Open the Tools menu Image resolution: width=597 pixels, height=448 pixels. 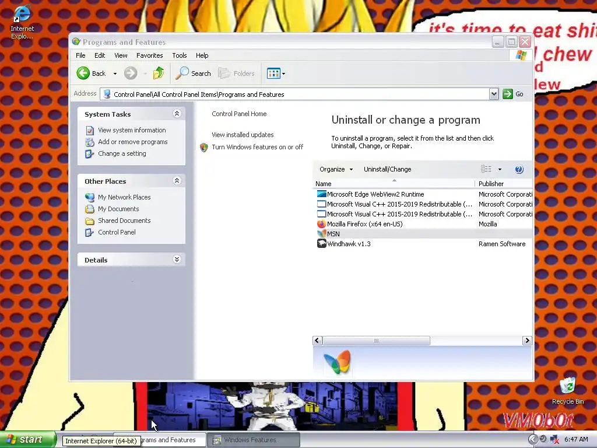point(180,55)
